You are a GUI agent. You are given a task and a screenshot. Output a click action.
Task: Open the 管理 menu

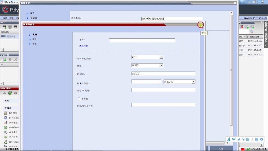[12, 18]
